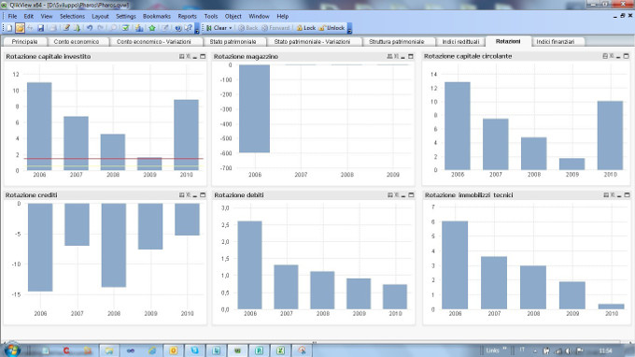635x357 pixels.
Task: Toggle fast change on Rotazione debiti chart
Action: (390, 195)
